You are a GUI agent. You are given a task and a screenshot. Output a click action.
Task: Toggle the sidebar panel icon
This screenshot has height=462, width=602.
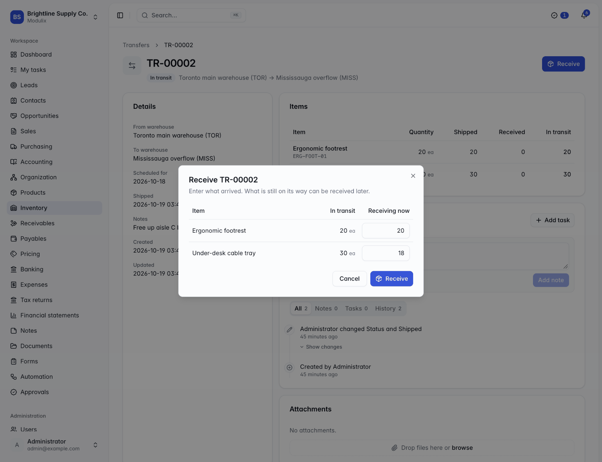[x=120, y=15]
